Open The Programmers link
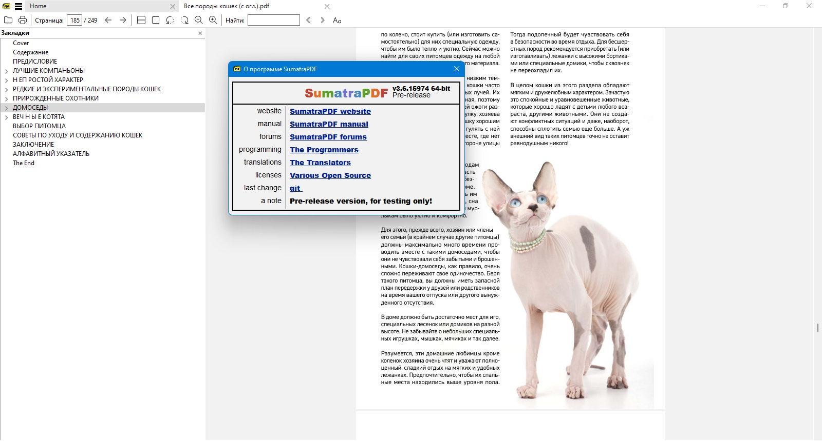This screenshot has width=822, height=441. (x=324, y=150)
